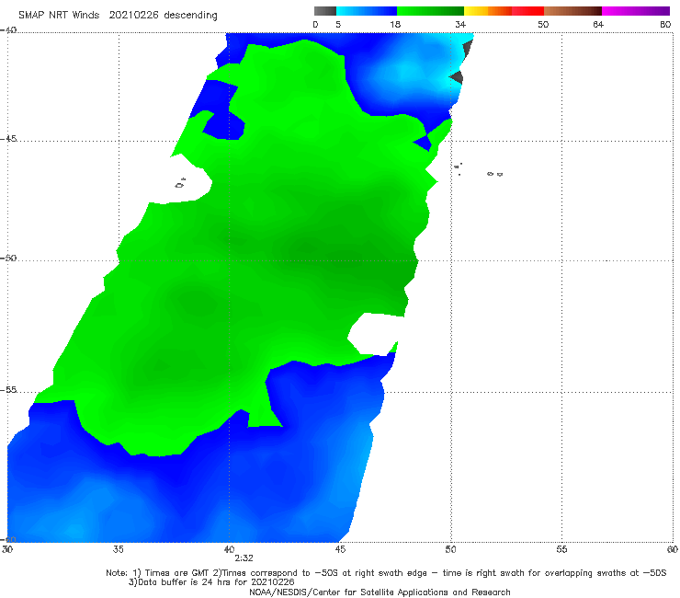Screen dimensions: 680x598
Task: Pick the magenta-purple colorbar segment
Action: click(x=636, y=11)
